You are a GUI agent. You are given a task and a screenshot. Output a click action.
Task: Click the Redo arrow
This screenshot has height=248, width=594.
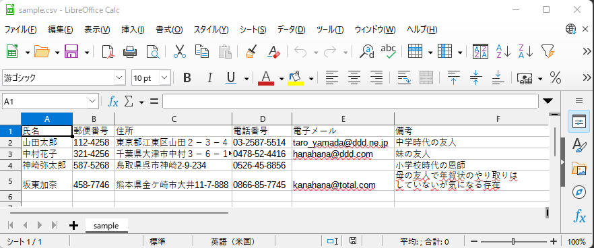(330, 51)
